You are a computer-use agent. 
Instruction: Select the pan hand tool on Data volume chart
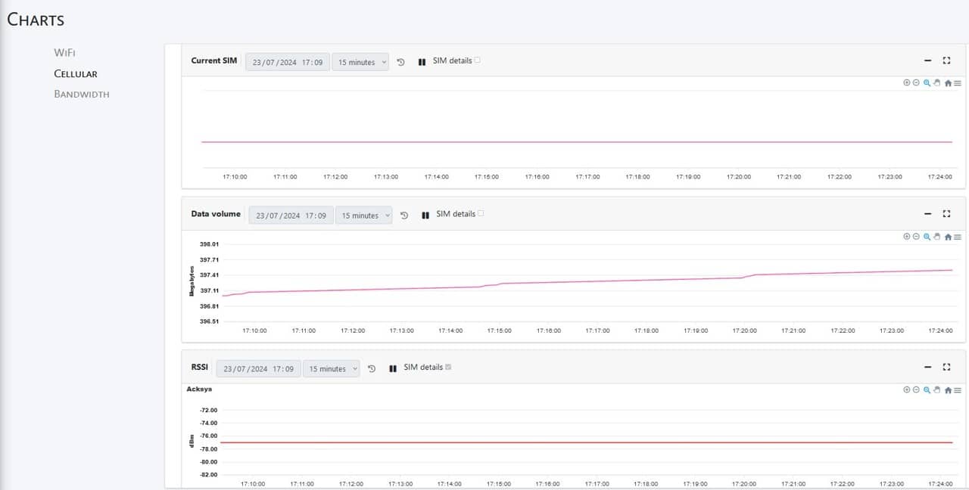point(936,237)
